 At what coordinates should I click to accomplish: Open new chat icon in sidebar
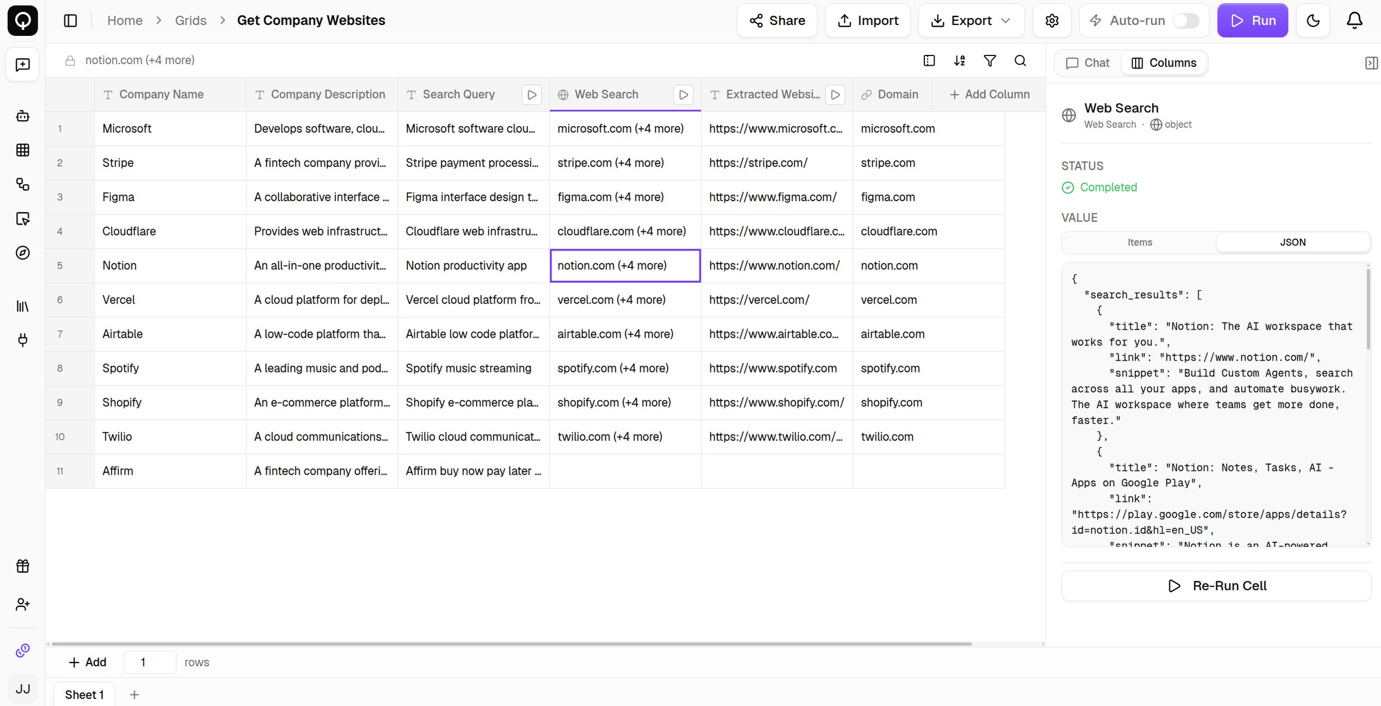click(22, 65)
